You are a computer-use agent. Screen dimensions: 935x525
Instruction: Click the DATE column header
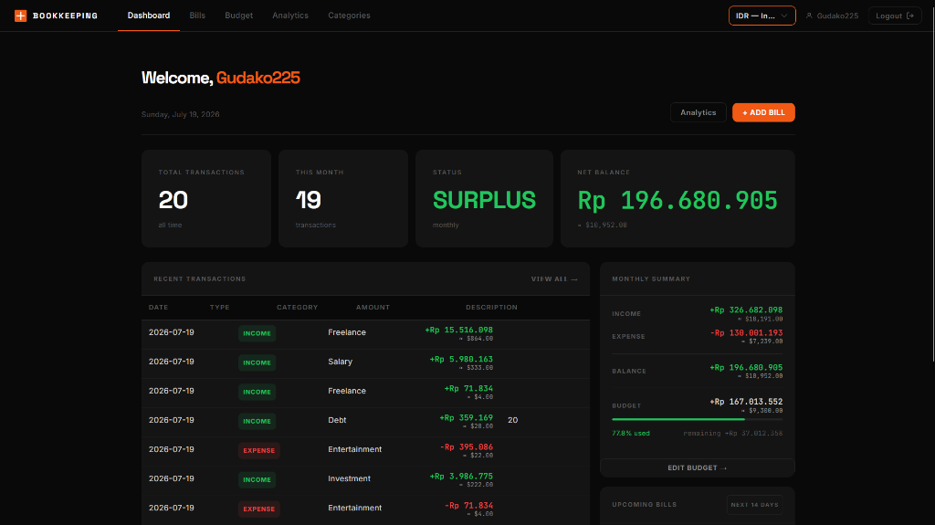point(158,308)
